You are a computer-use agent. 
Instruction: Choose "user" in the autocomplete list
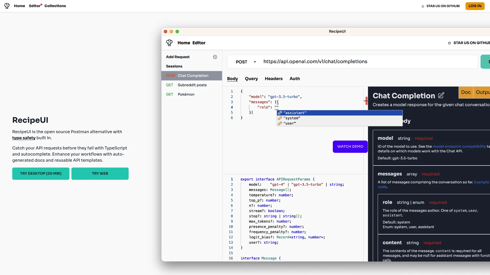point(340,123)
